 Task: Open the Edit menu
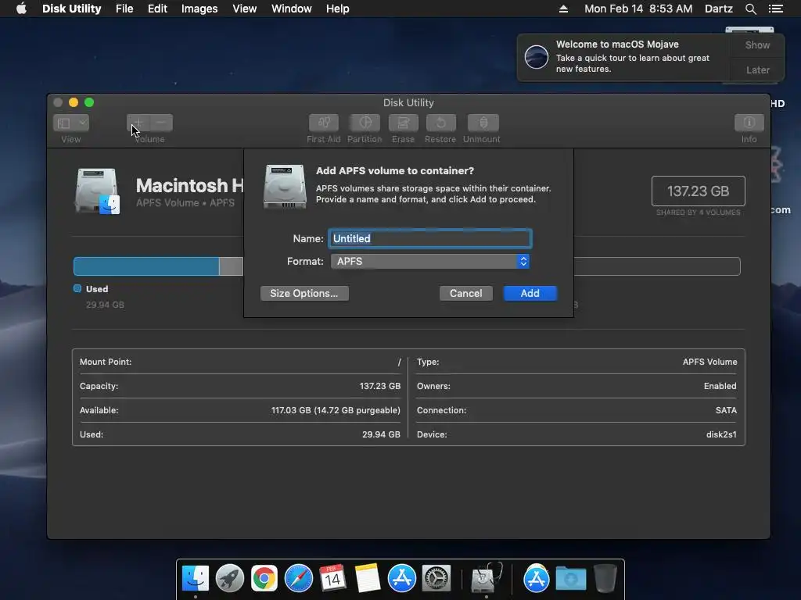[157, 9]
